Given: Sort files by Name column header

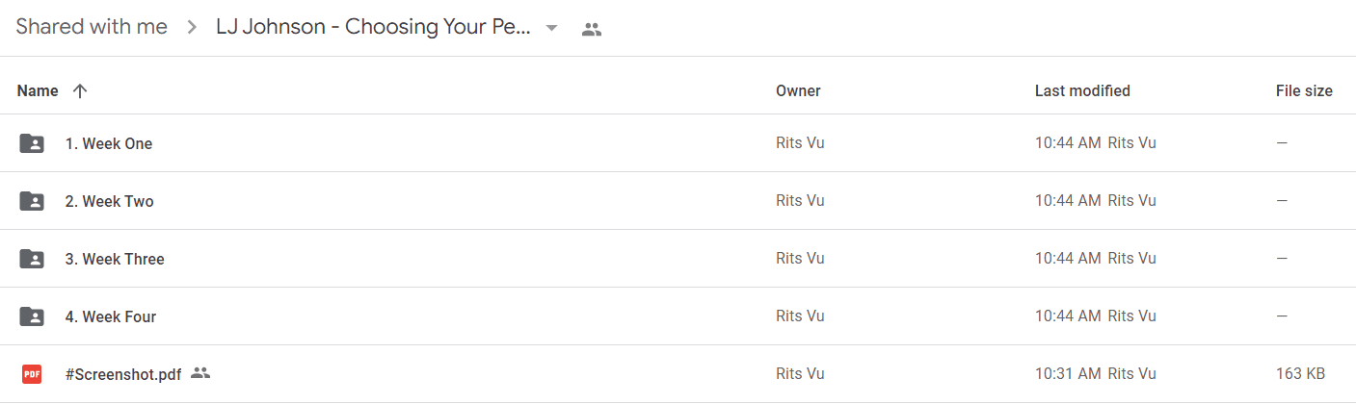Looking at the screenshot, I should [38, 90].
